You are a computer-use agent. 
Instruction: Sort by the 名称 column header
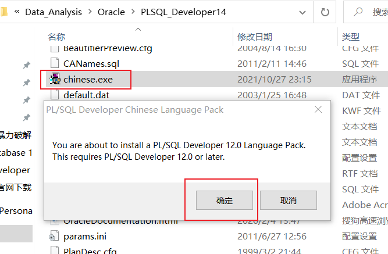click(56, 37)
